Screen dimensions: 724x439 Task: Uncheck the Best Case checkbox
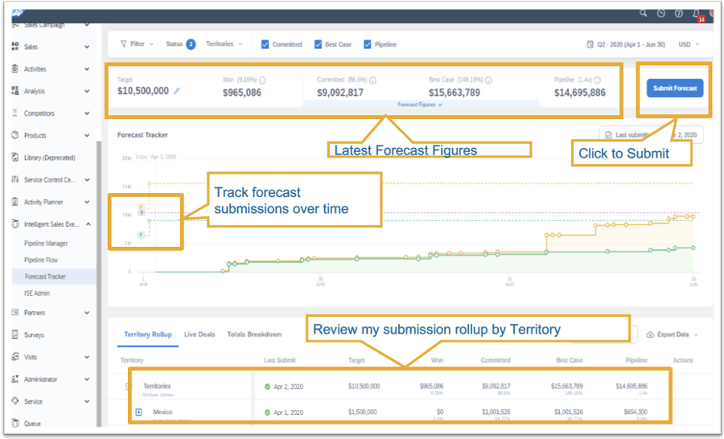(318, 44)
